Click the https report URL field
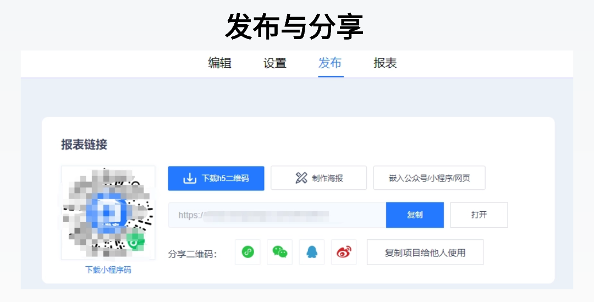This screenshot has width=594, height=302. pyautogui.click(x=277, y=215)
